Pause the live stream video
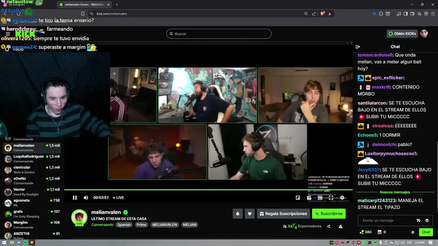 click(x=75, y=197)
